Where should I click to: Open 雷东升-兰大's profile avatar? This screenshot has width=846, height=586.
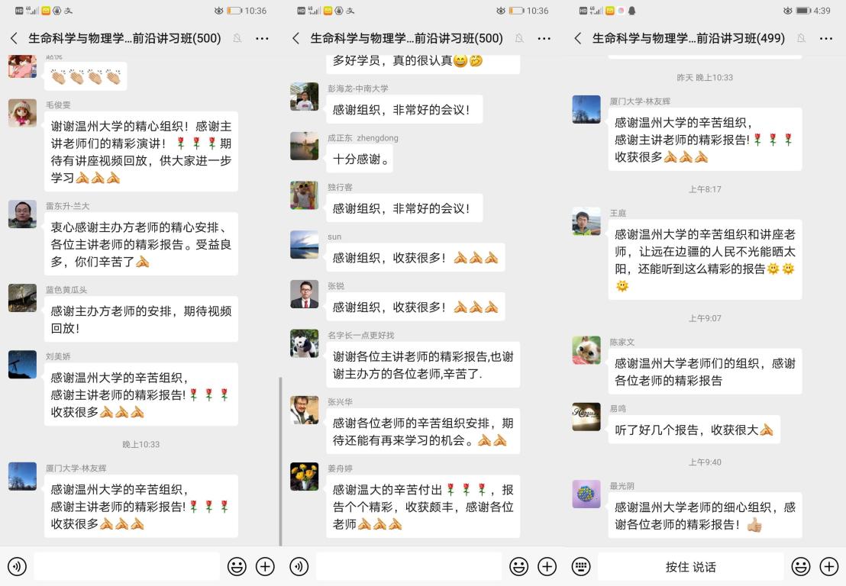pos(22,214)
